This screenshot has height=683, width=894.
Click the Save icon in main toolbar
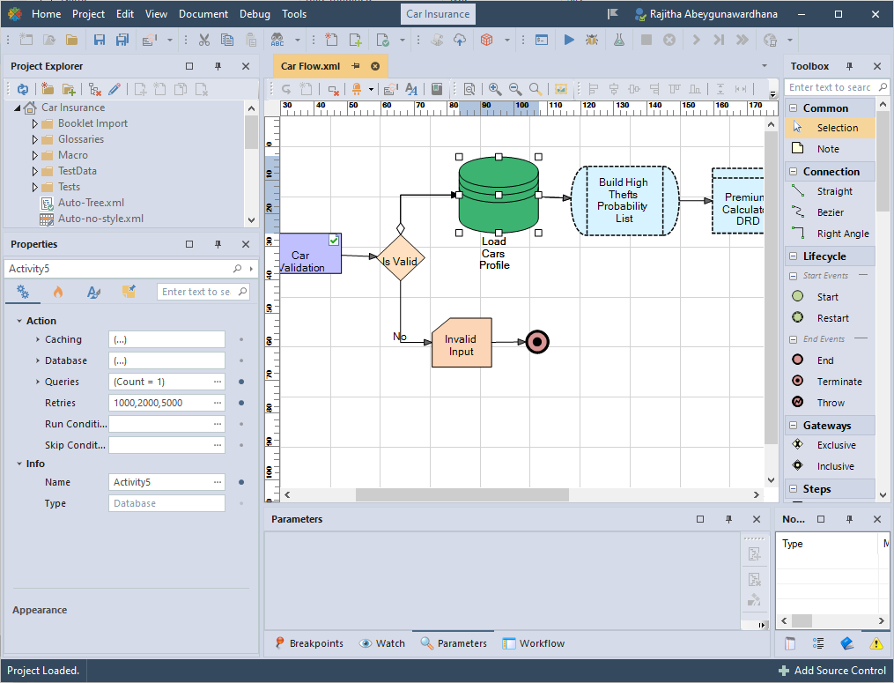click(x=100, y=40)
